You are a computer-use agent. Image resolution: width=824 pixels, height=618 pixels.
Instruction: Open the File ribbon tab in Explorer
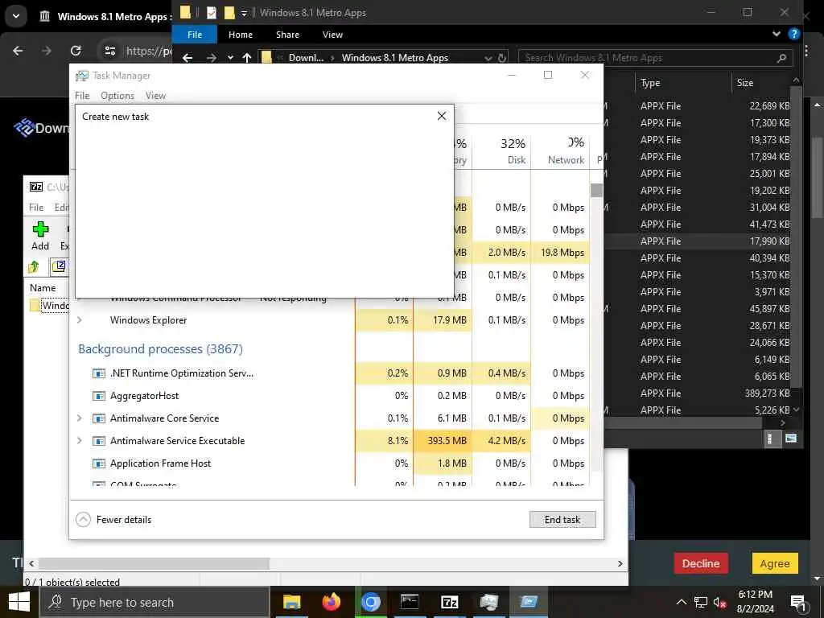(x=195, y=35)
